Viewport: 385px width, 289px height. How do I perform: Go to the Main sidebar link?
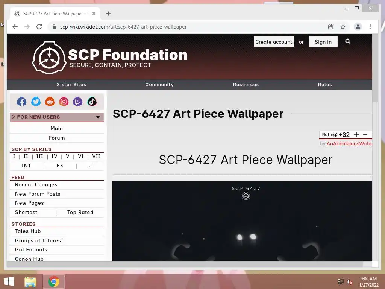click(x=57, y=129)
